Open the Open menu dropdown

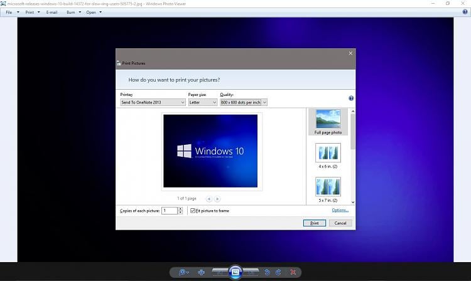click(94, 13)
